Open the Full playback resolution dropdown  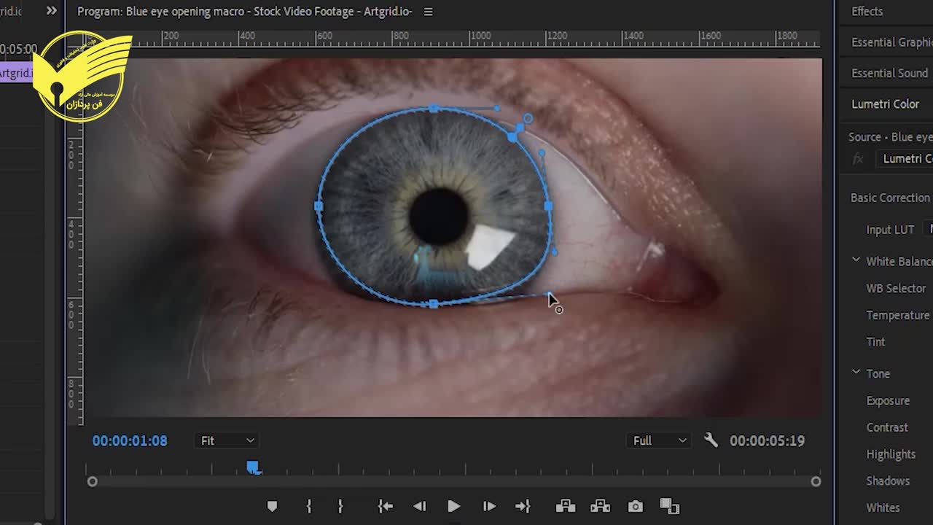660,440
